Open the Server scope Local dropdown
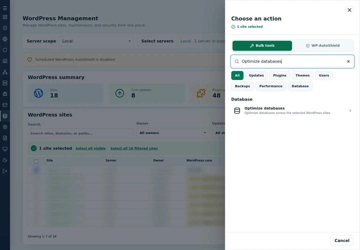 [96, 41]
